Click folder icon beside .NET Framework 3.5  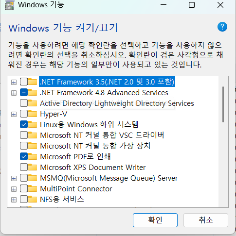33,82
